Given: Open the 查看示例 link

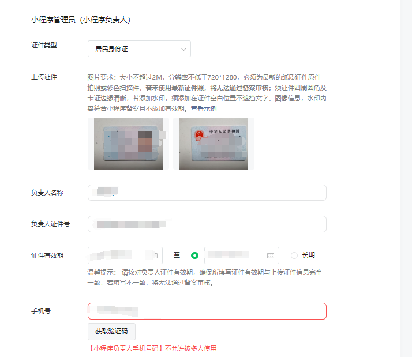Looking at the screenshot, I should 204,108.
